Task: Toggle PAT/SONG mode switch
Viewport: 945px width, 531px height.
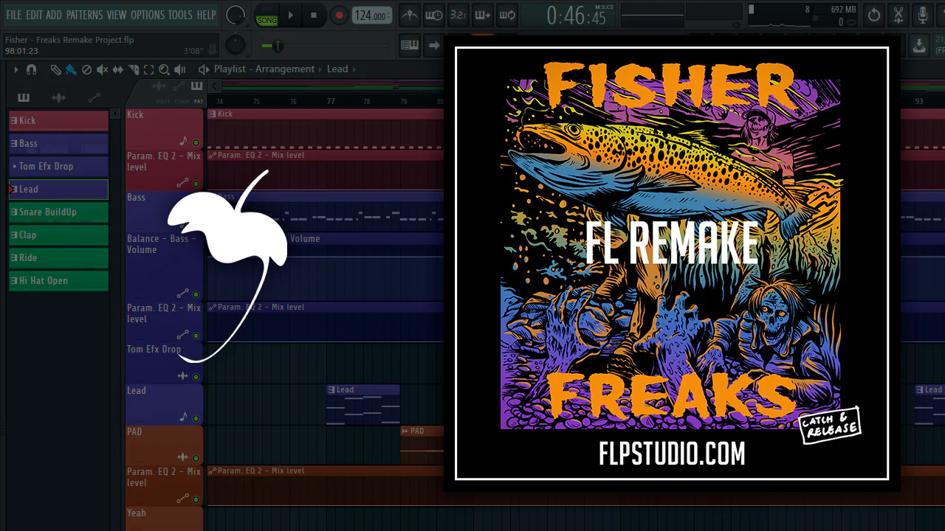Action: [x=267, y=15]
